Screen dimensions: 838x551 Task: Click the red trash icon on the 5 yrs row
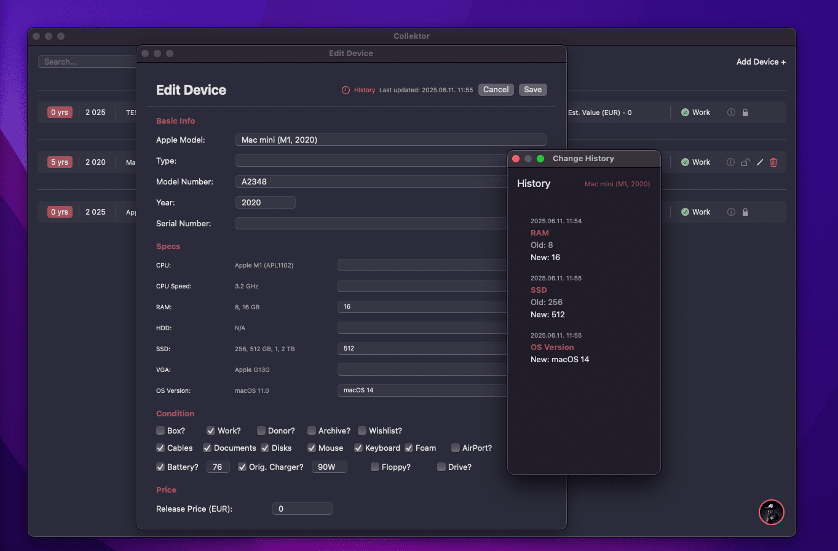773,162
